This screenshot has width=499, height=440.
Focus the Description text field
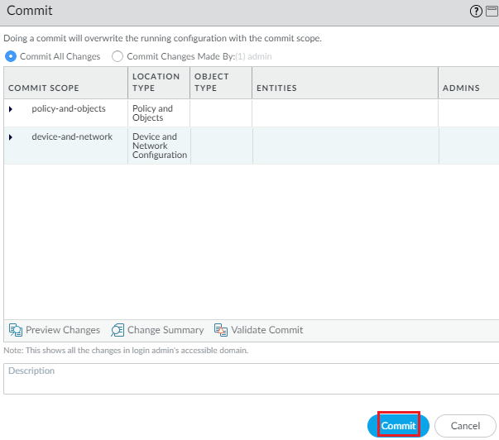coord(249,379)
